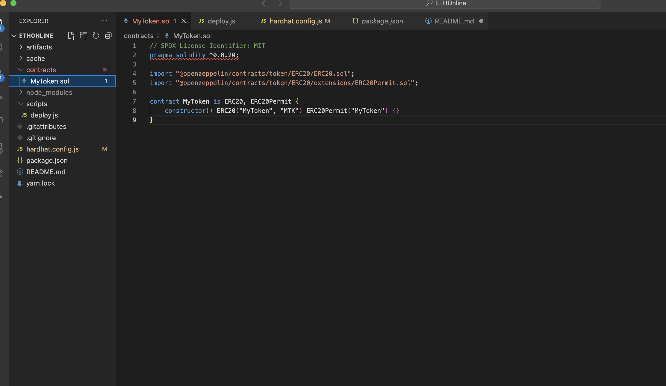Click unsaved dot on README.md tab
Image resolution: width=666 pixels, height=386 pixels.
(481, 21)
